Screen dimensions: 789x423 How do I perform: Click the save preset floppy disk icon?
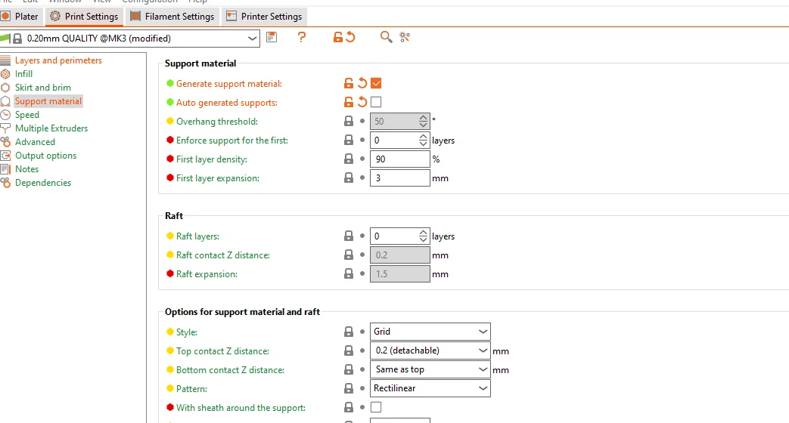(272, 37)
